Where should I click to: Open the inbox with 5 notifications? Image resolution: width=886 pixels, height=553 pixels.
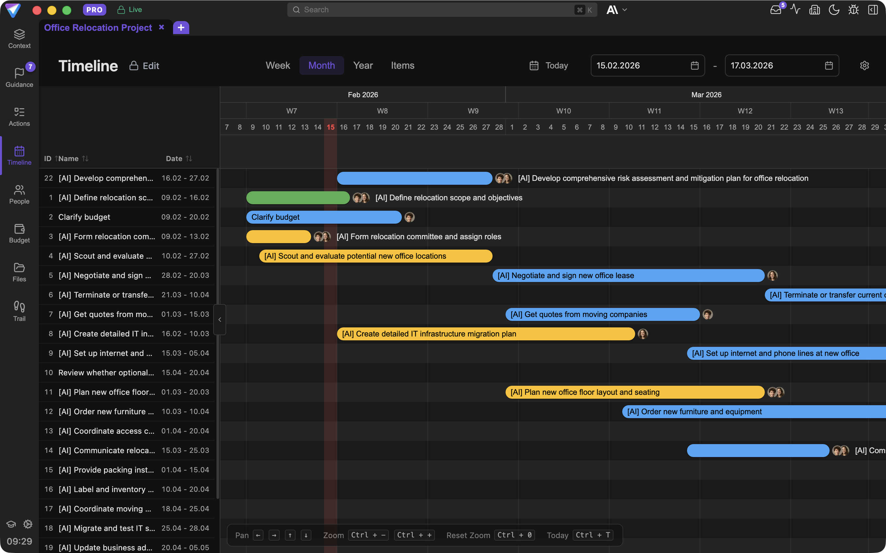click(775, 9)
